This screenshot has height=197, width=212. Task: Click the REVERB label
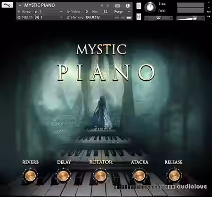coord(31,162)
